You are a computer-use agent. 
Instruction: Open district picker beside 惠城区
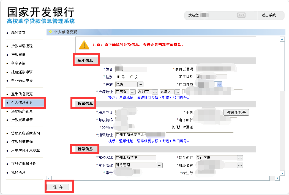(x=177, y=92)
